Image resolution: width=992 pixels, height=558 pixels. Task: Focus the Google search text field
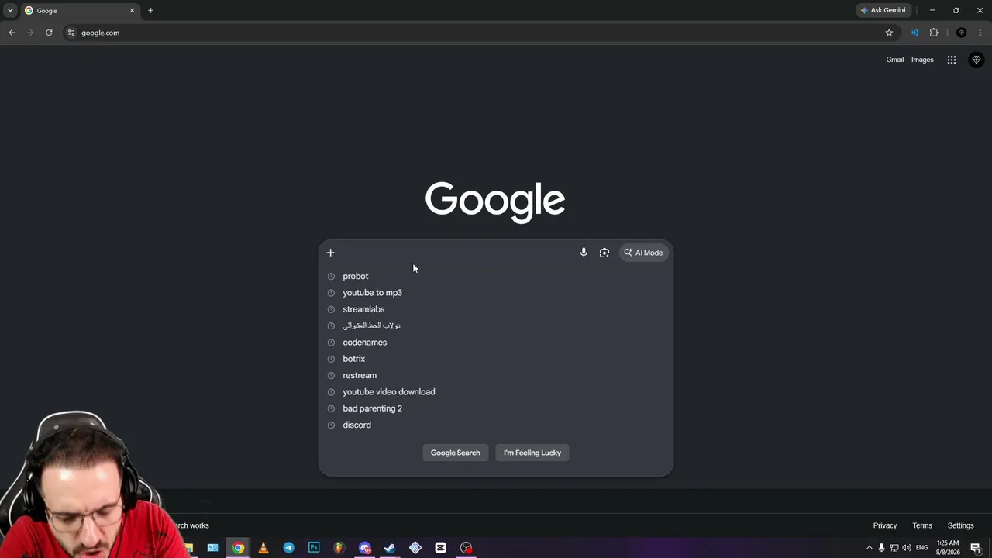click(457, 253)
